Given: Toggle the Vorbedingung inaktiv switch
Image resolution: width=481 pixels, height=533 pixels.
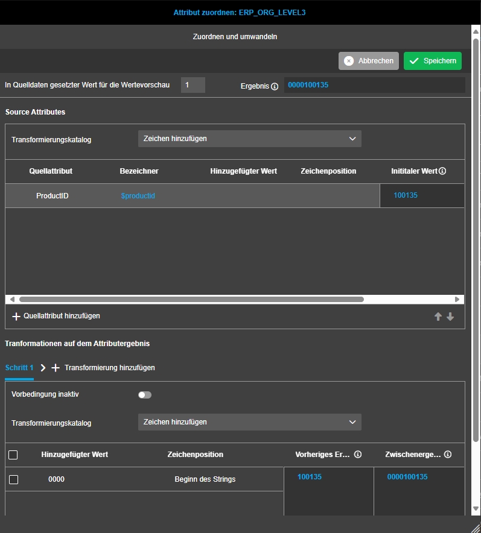Looking at the screenshot, I should coord(145,395).
